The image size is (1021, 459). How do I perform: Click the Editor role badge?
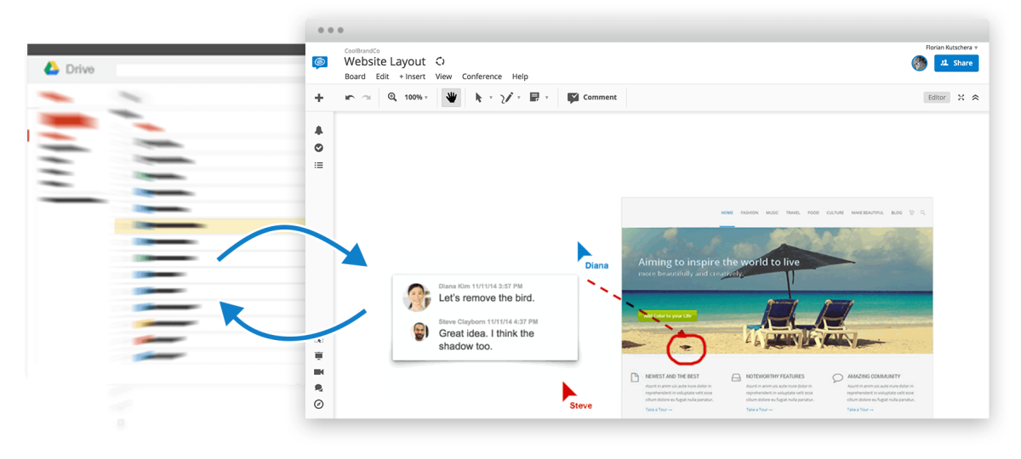937,98
